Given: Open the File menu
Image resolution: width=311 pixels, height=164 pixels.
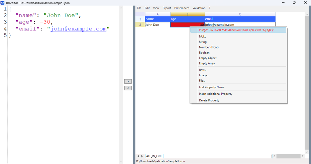Looking at the screenshot, I should point(139,8).
